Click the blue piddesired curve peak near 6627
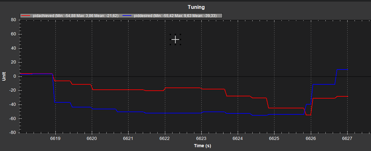Image resolution: width=371 pixels, height=151 pixels. (342, 69)
